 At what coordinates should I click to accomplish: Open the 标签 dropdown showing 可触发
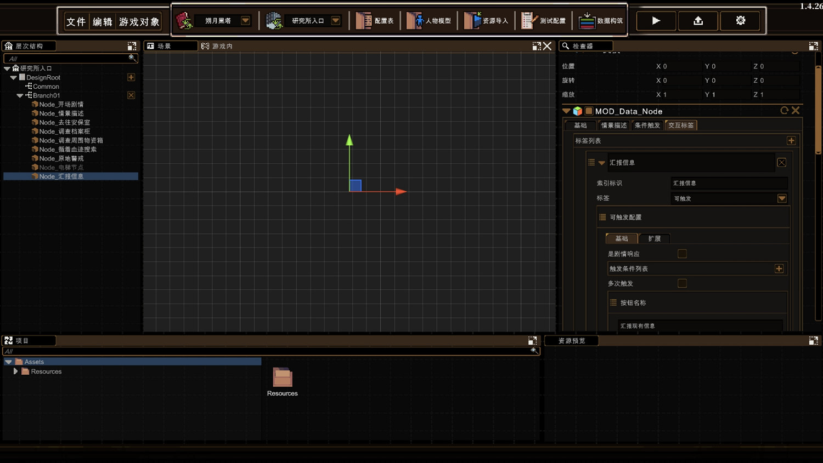[782, 198]
